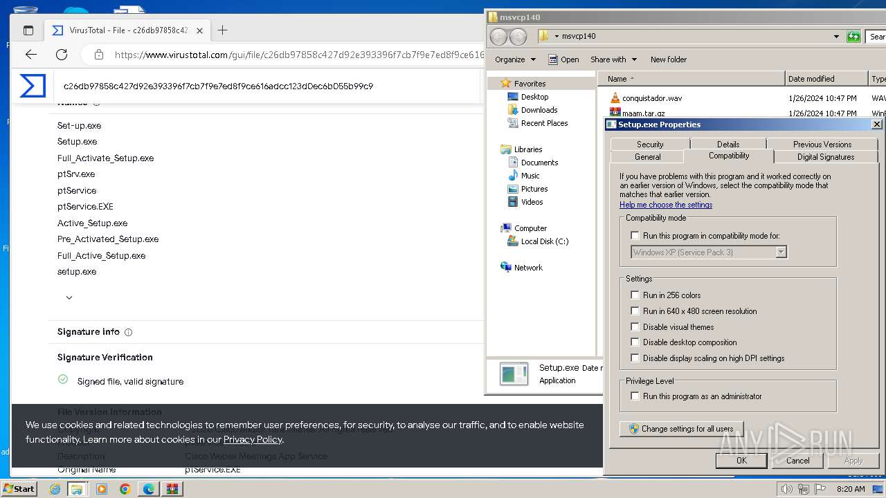Open address bar history dropdown in Explorer

836,37
